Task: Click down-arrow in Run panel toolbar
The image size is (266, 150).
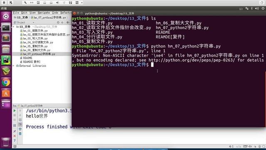Action: click(x=20, y=115)
